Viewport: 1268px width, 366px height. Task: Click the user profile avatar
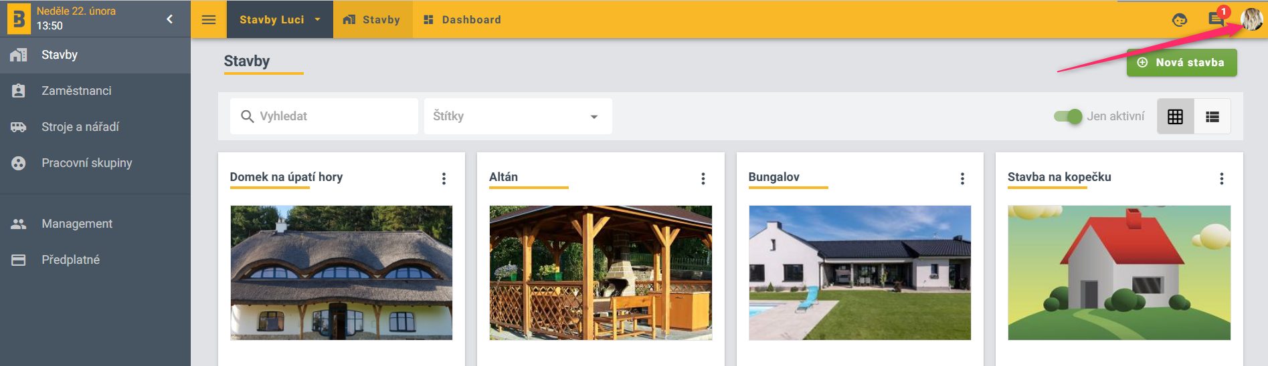click(x=1251, y=19)
